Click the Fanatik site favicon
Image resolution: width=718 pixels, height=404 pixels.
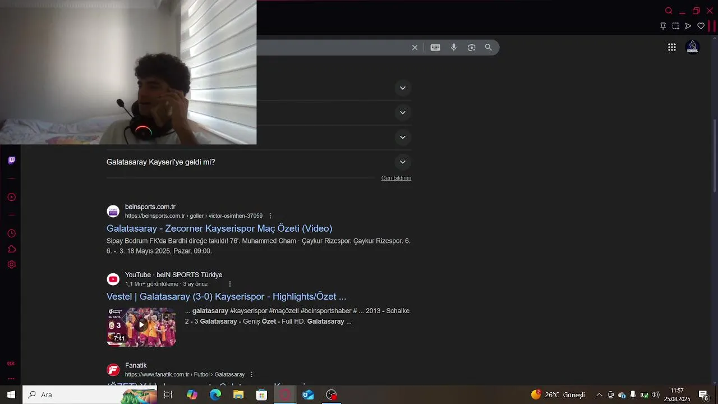pyautogui.click(x=113, y=370)
